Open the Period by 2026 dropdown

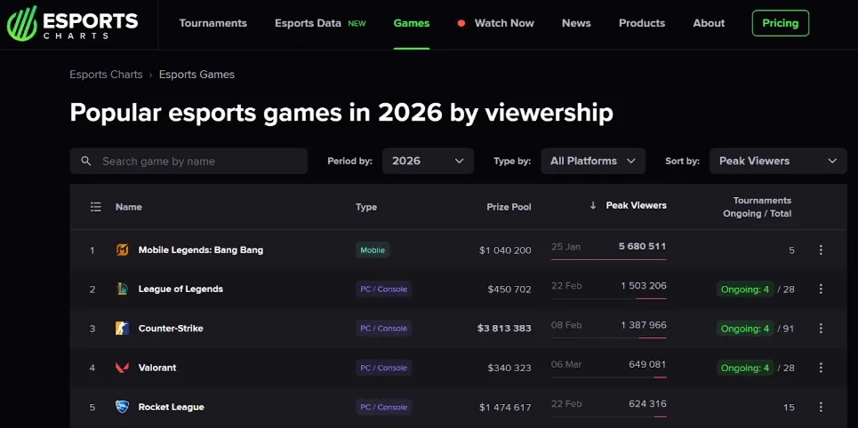coord(428,162)
